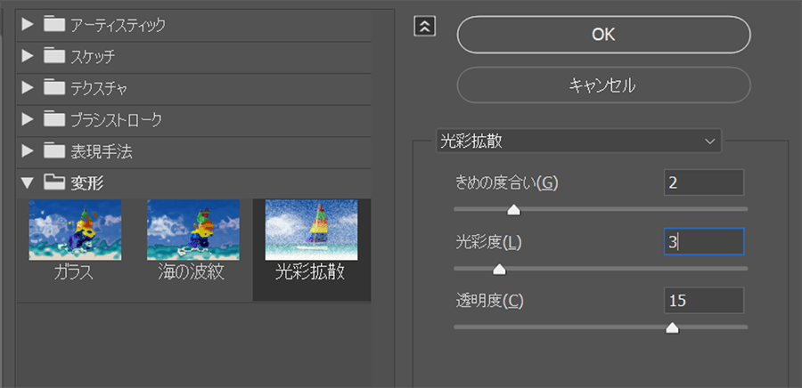The image size is (802, 388).
Task: Click the open 変形 folder icon
Action: tap(54, 182)
